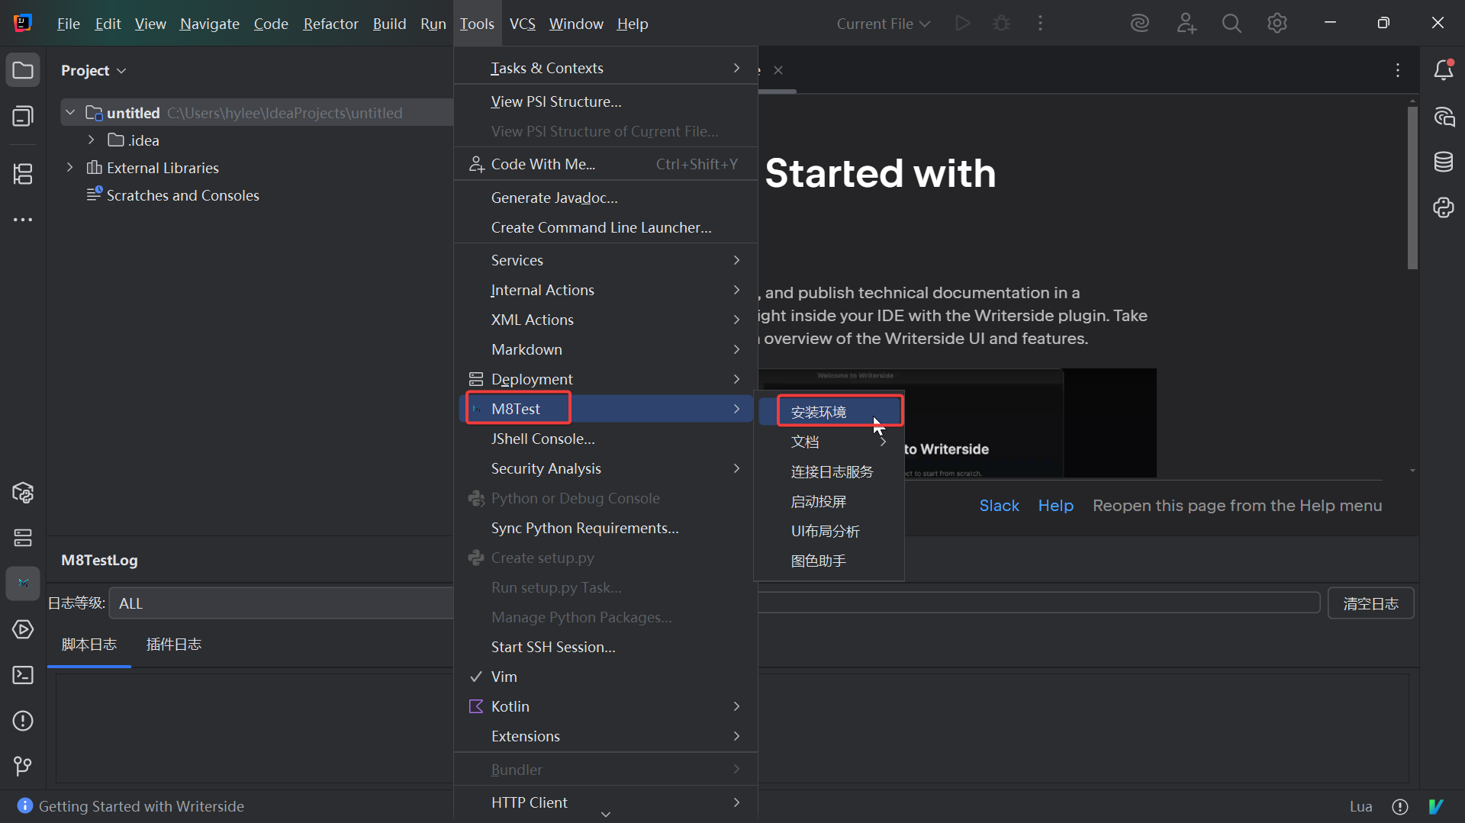Choose JShell Console menu item

click(606, 439)
